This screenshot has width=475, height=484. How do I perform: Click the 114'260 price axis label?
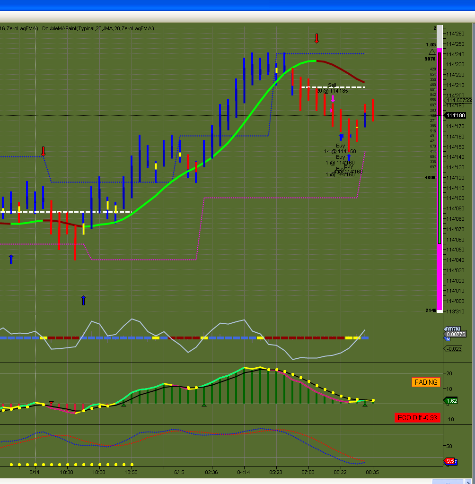point(455,34)
